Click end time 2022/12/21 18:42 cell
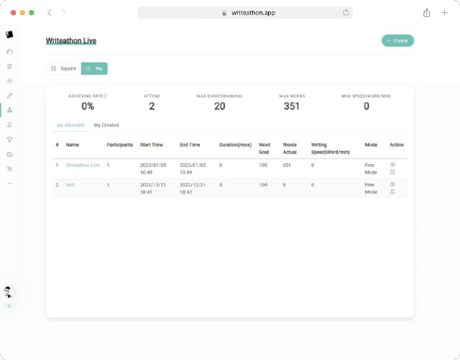460x360 pixels. (193, 189)
